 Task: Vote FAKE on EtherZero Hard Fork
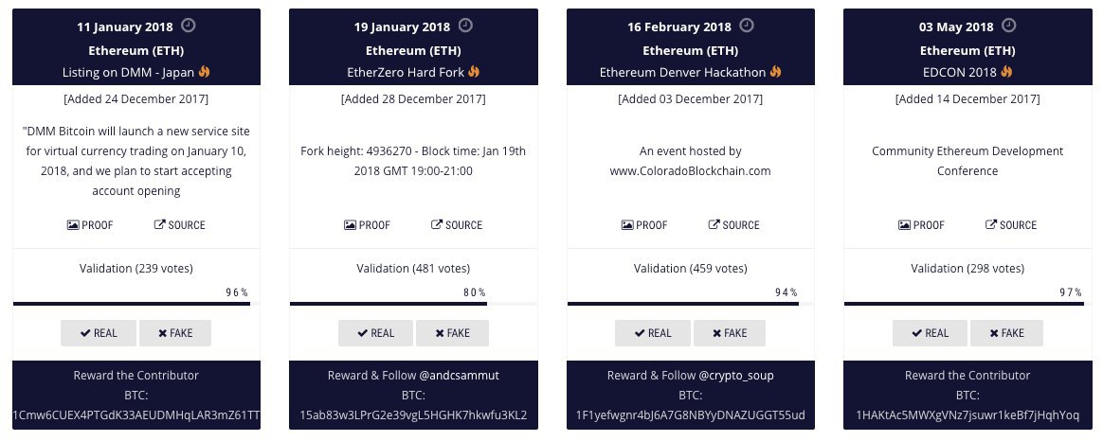(x=452, y=333)
